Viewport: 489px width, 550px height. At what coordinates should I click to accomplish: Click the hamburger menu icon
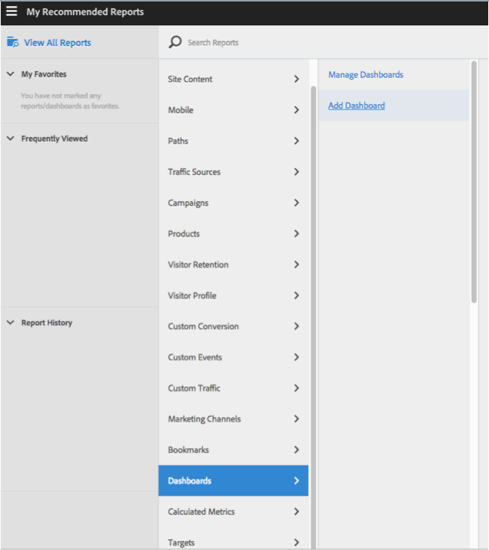(x=11, y=11)
